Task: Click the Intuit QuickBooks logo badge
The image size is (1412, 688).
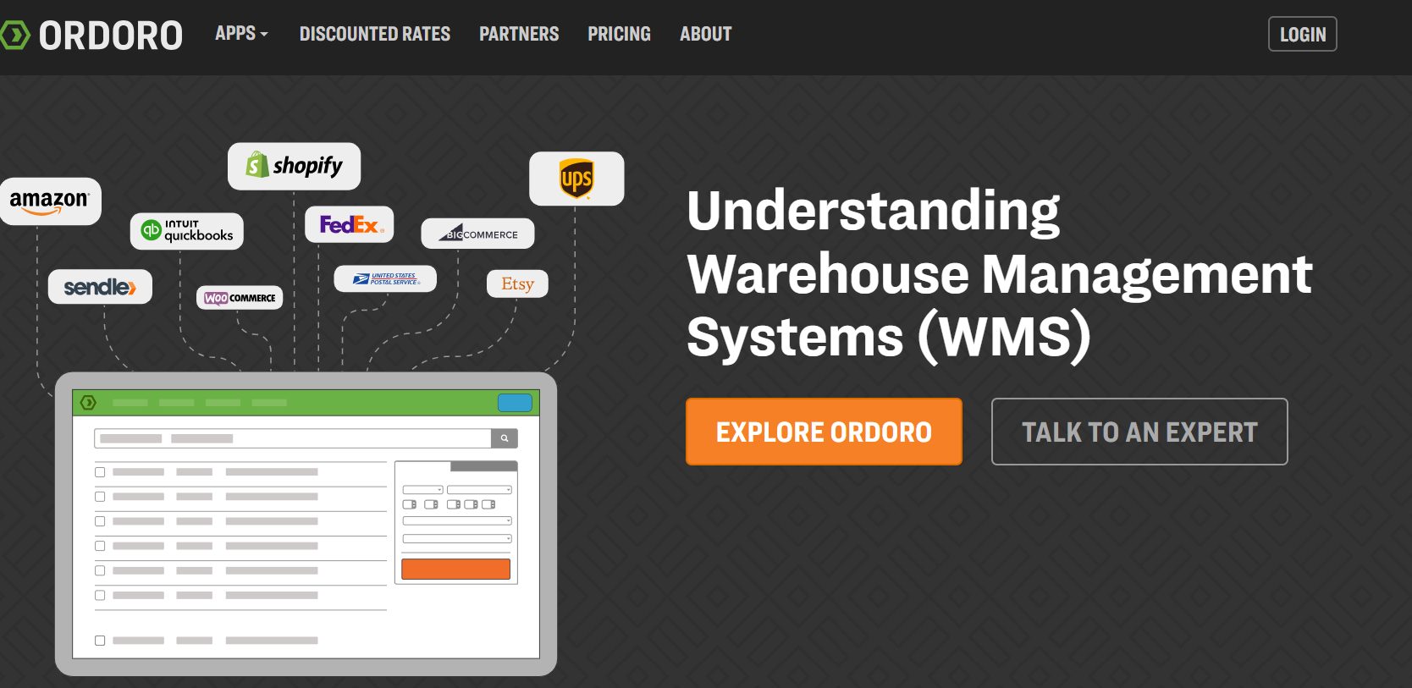Action: coord(186,231)
